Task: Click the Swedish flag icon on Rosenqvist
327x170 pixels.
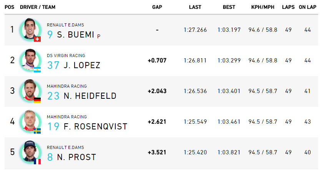Action: pyautogui.click(x=37, y=131)
